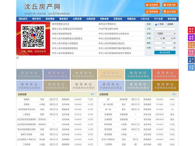Open the 新房楼盘 menu item

click(x=50, y=19)
